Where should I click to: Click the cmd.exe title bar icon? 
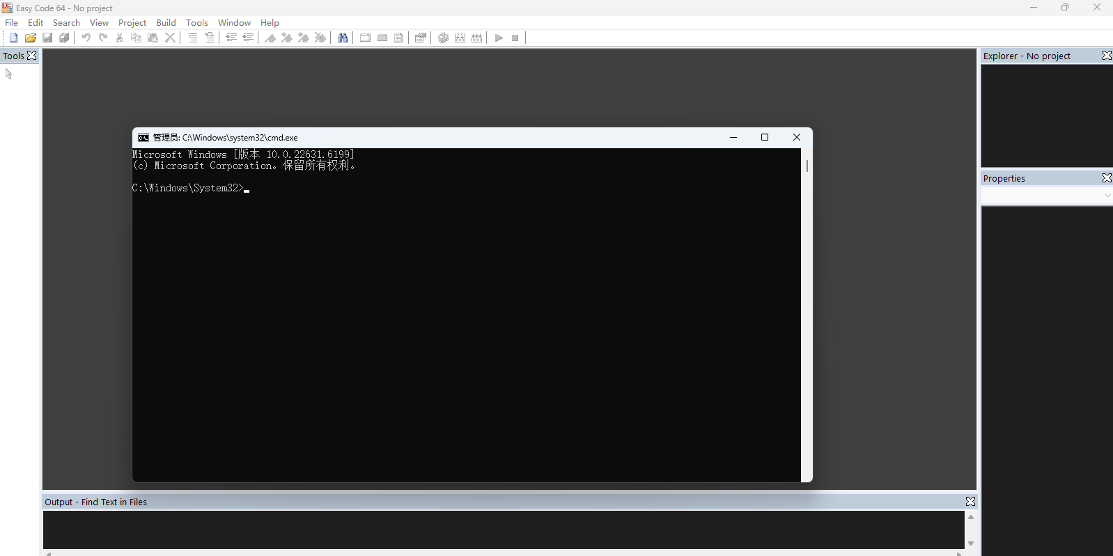coord(143,138)
